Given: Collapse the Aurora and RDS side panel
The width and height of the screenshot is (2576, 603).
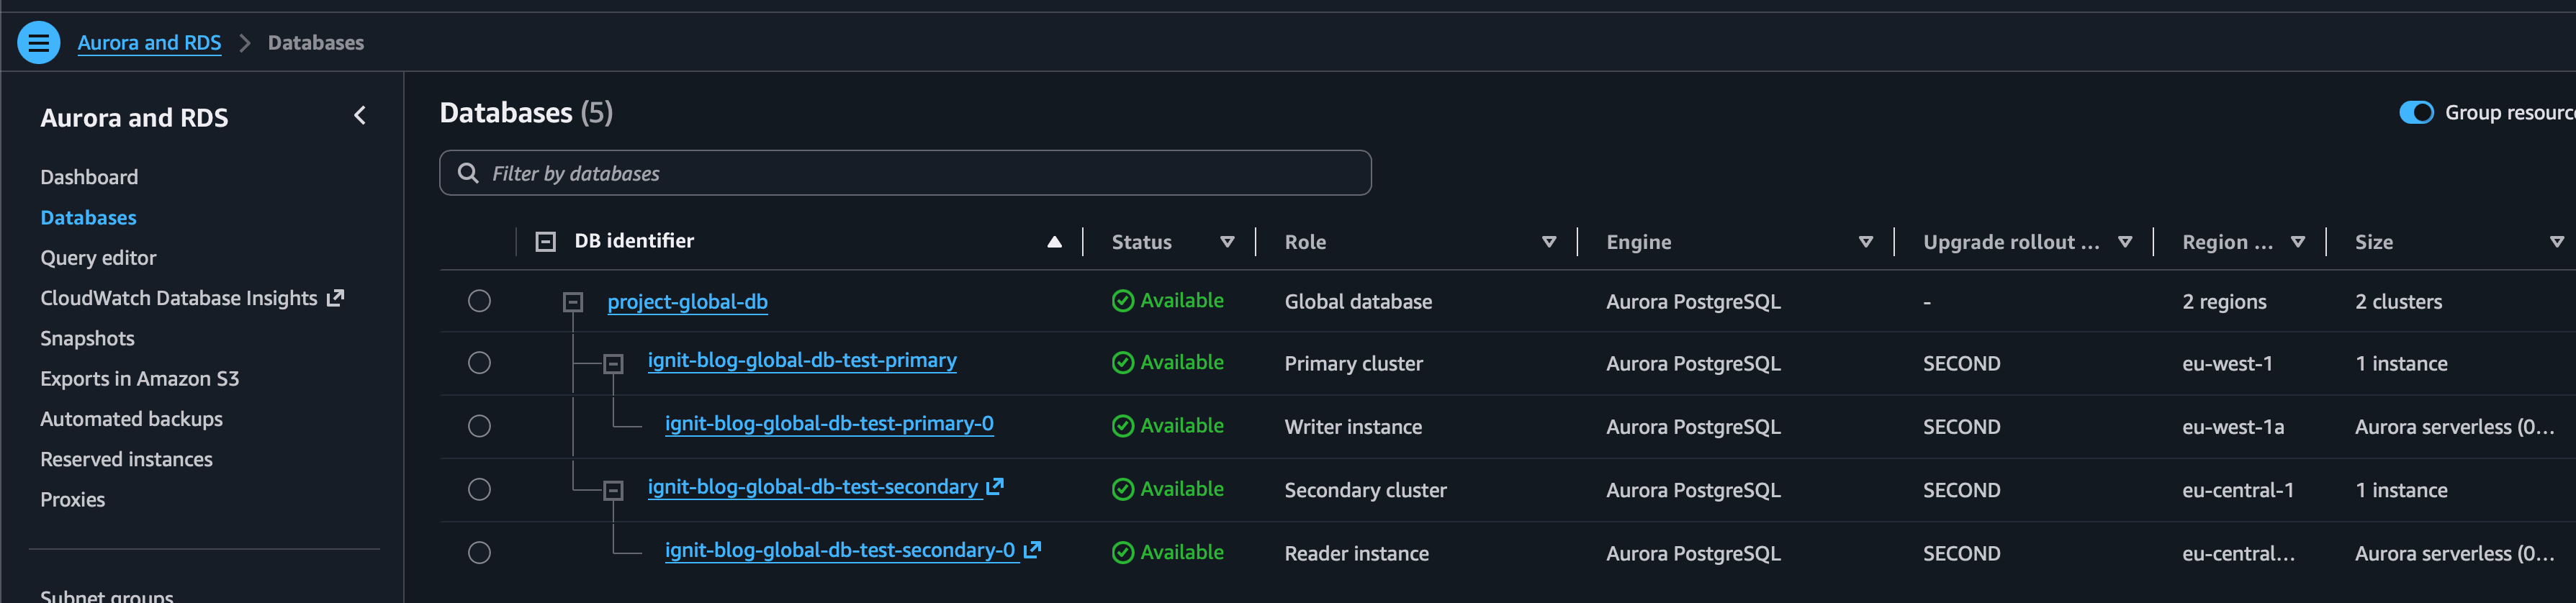Looking at the screenshot, I should pos(360,116).
